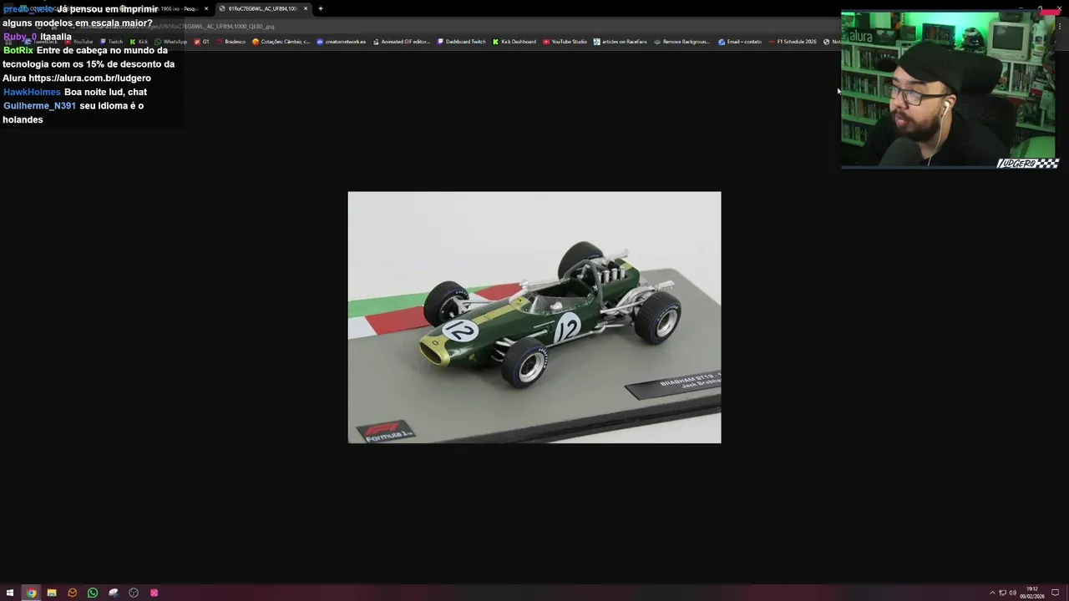1069x601 pixels.
Task: Close the 1966 search tab
Action: [206, 8]
